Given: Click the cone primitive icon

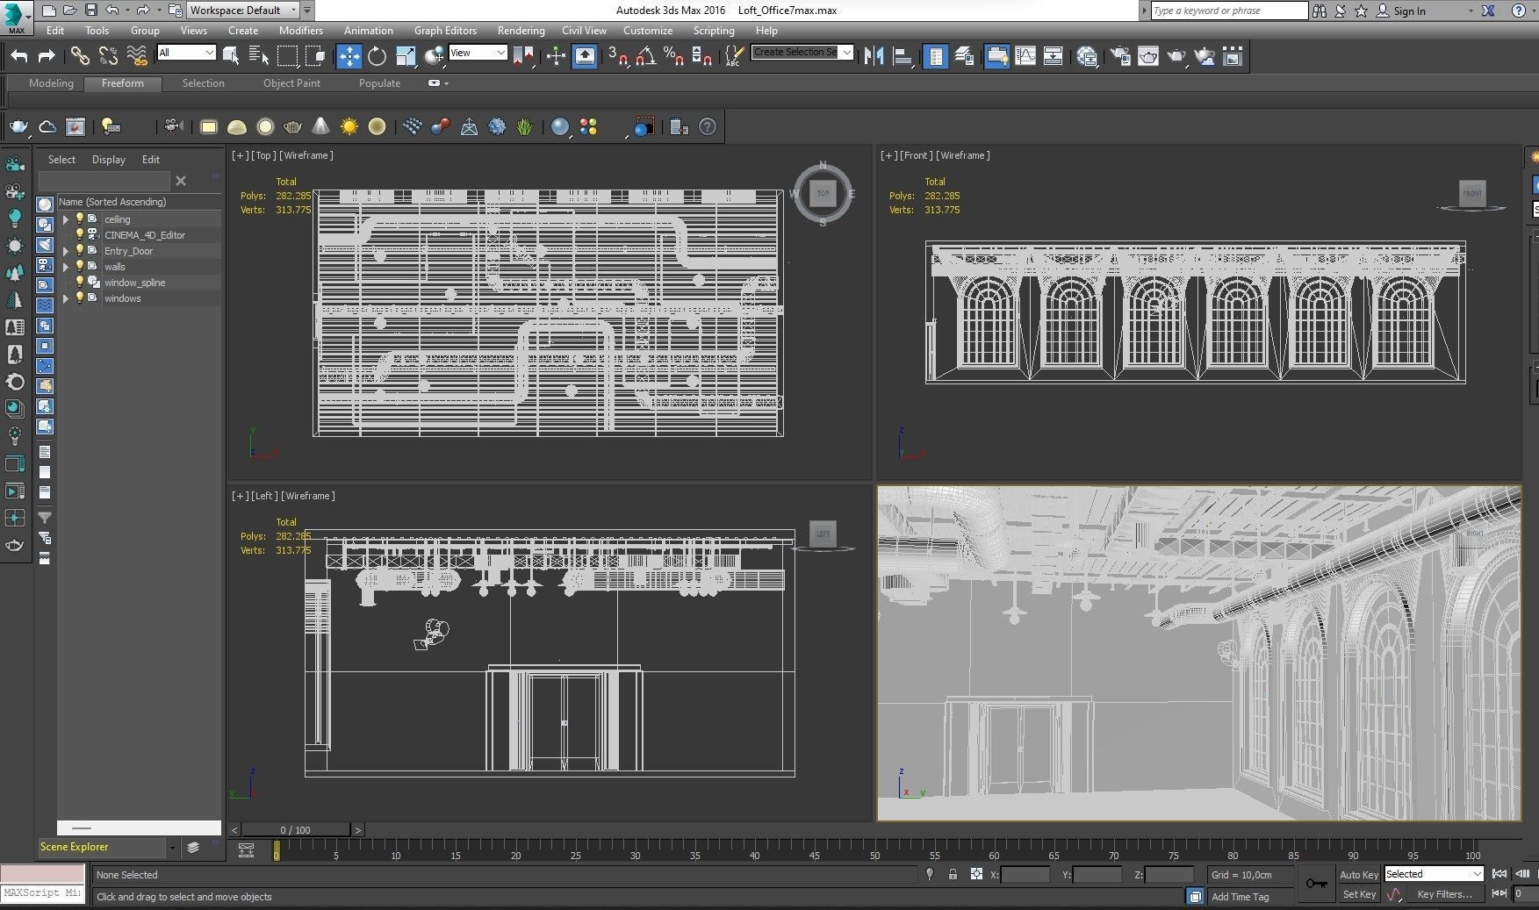Looking at the screenshot, I should tap(321, 127).
